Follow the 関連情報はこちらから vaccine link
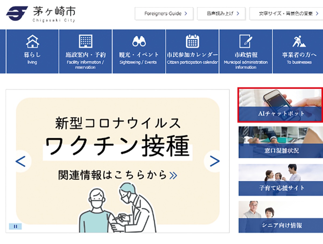 click(x=118, y=175)
